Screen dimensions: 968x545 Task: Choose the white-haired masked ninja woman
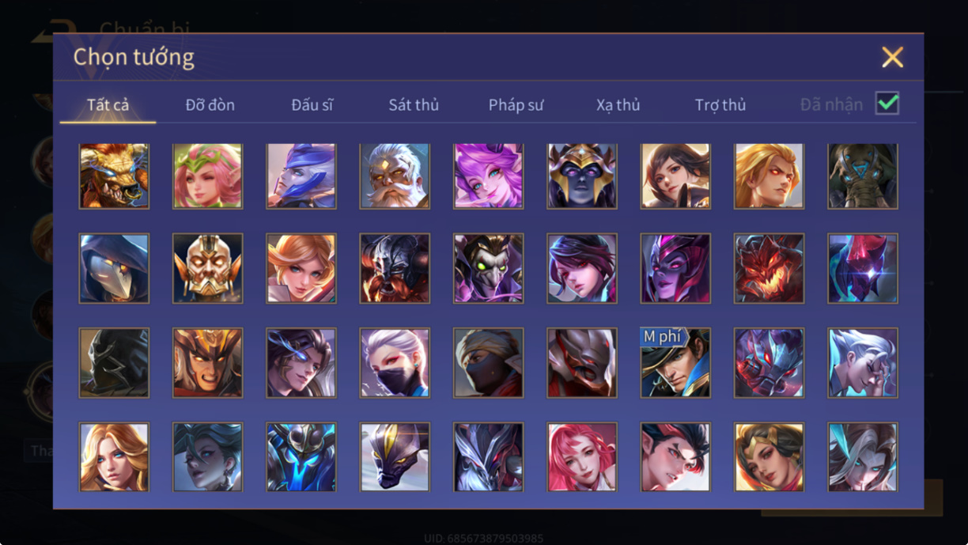pos(395,362)
